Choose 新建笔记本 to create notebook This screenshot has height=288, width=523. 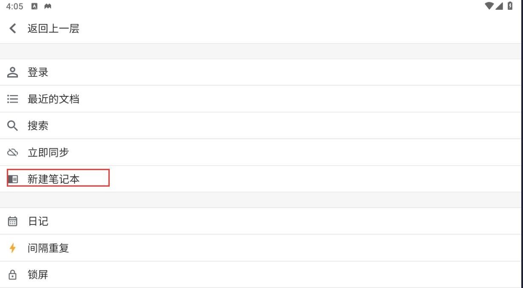pyautogui.click(x=54, y=179)
